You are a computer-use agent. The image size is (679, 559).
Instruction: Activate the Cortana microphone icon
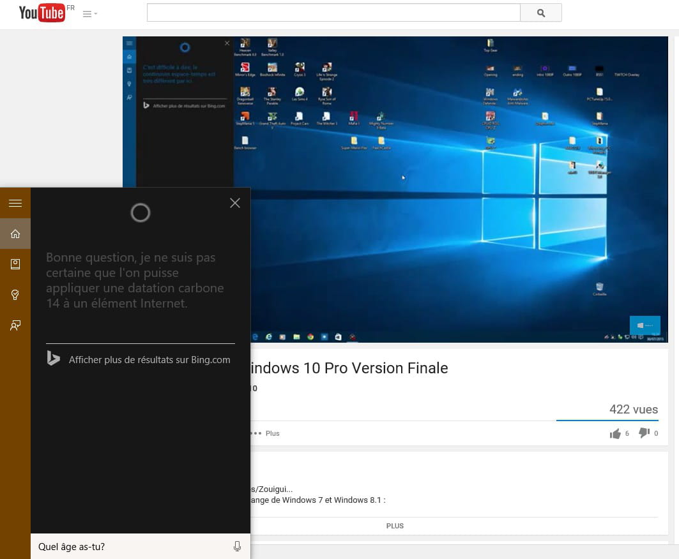[x=237, y=546]
